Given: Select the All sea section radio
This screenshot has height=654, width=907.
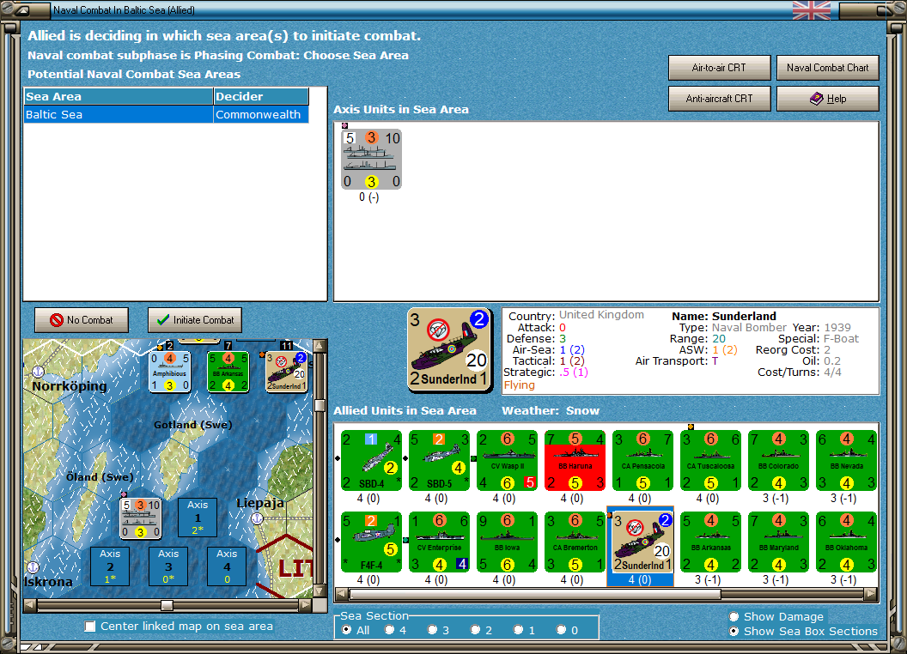Looking at the screenshot, I should point(346,630).
